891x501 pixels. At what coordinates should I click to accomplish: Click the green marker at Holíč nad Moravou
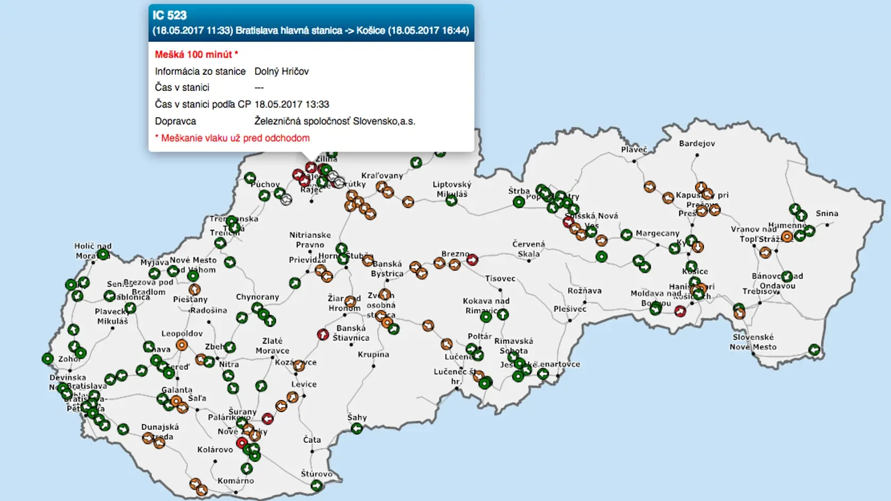pos(103,254)
